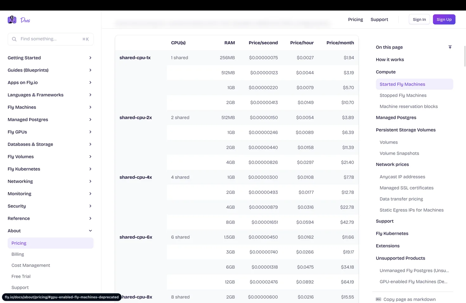Expand the Security chevron
The width and height of the screenshot is (466, 303).
(90, 206)
